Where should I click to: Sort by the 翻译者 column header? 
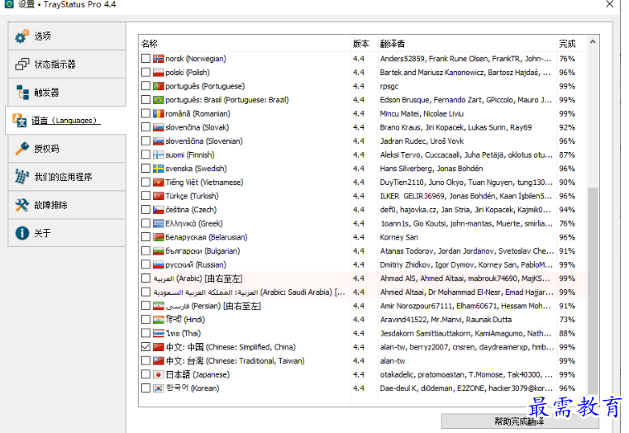point(467,44)
